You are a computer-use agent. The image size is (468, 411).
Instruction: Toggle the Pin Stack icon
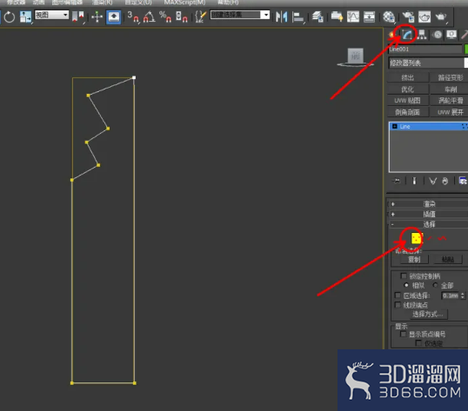[397, 181]
